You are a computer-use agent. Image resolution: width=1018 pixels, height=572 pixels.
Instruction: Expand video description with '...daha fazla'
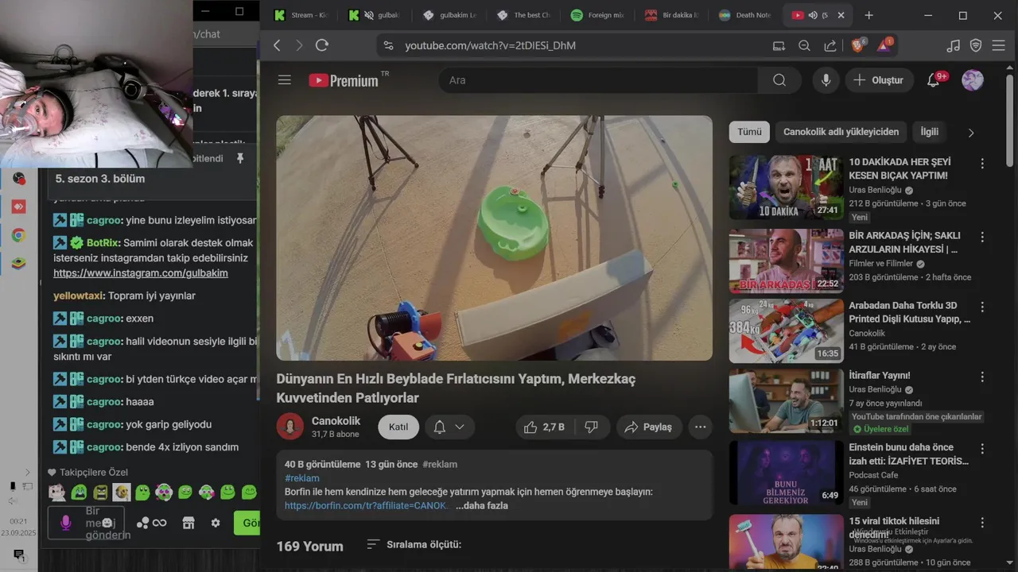(481, 505)
